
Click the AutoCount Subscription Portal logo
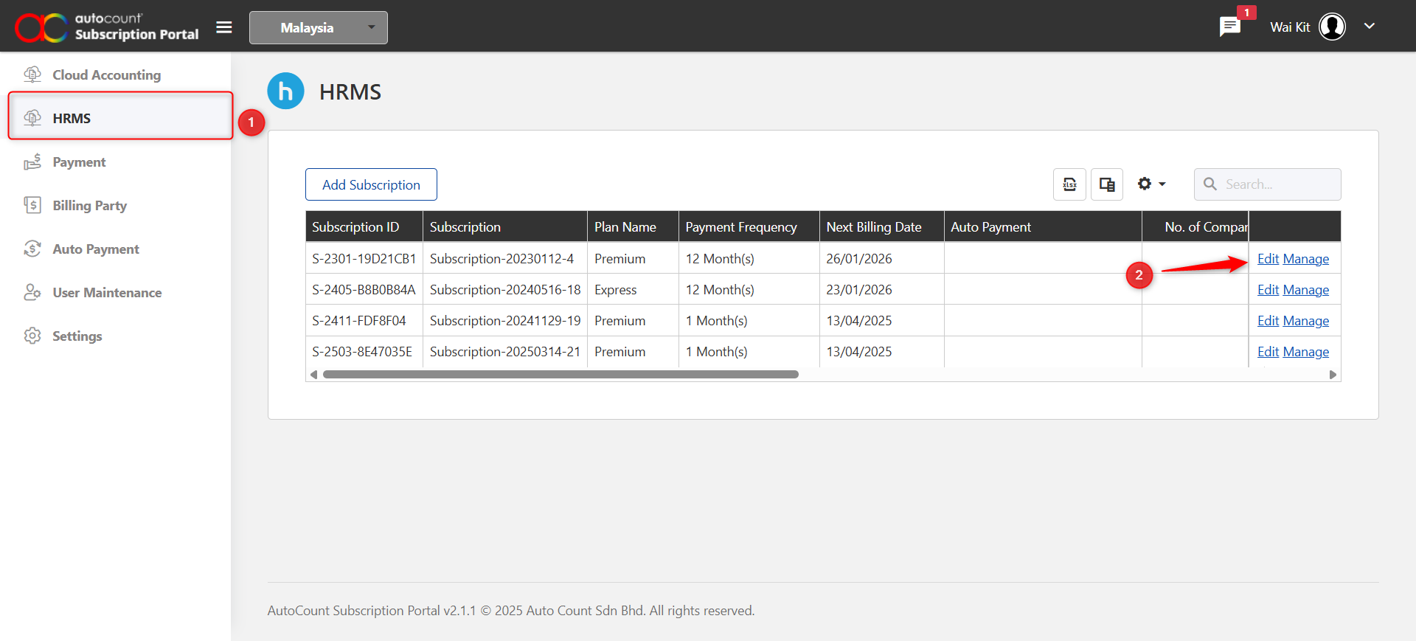(x=107, y=27)
